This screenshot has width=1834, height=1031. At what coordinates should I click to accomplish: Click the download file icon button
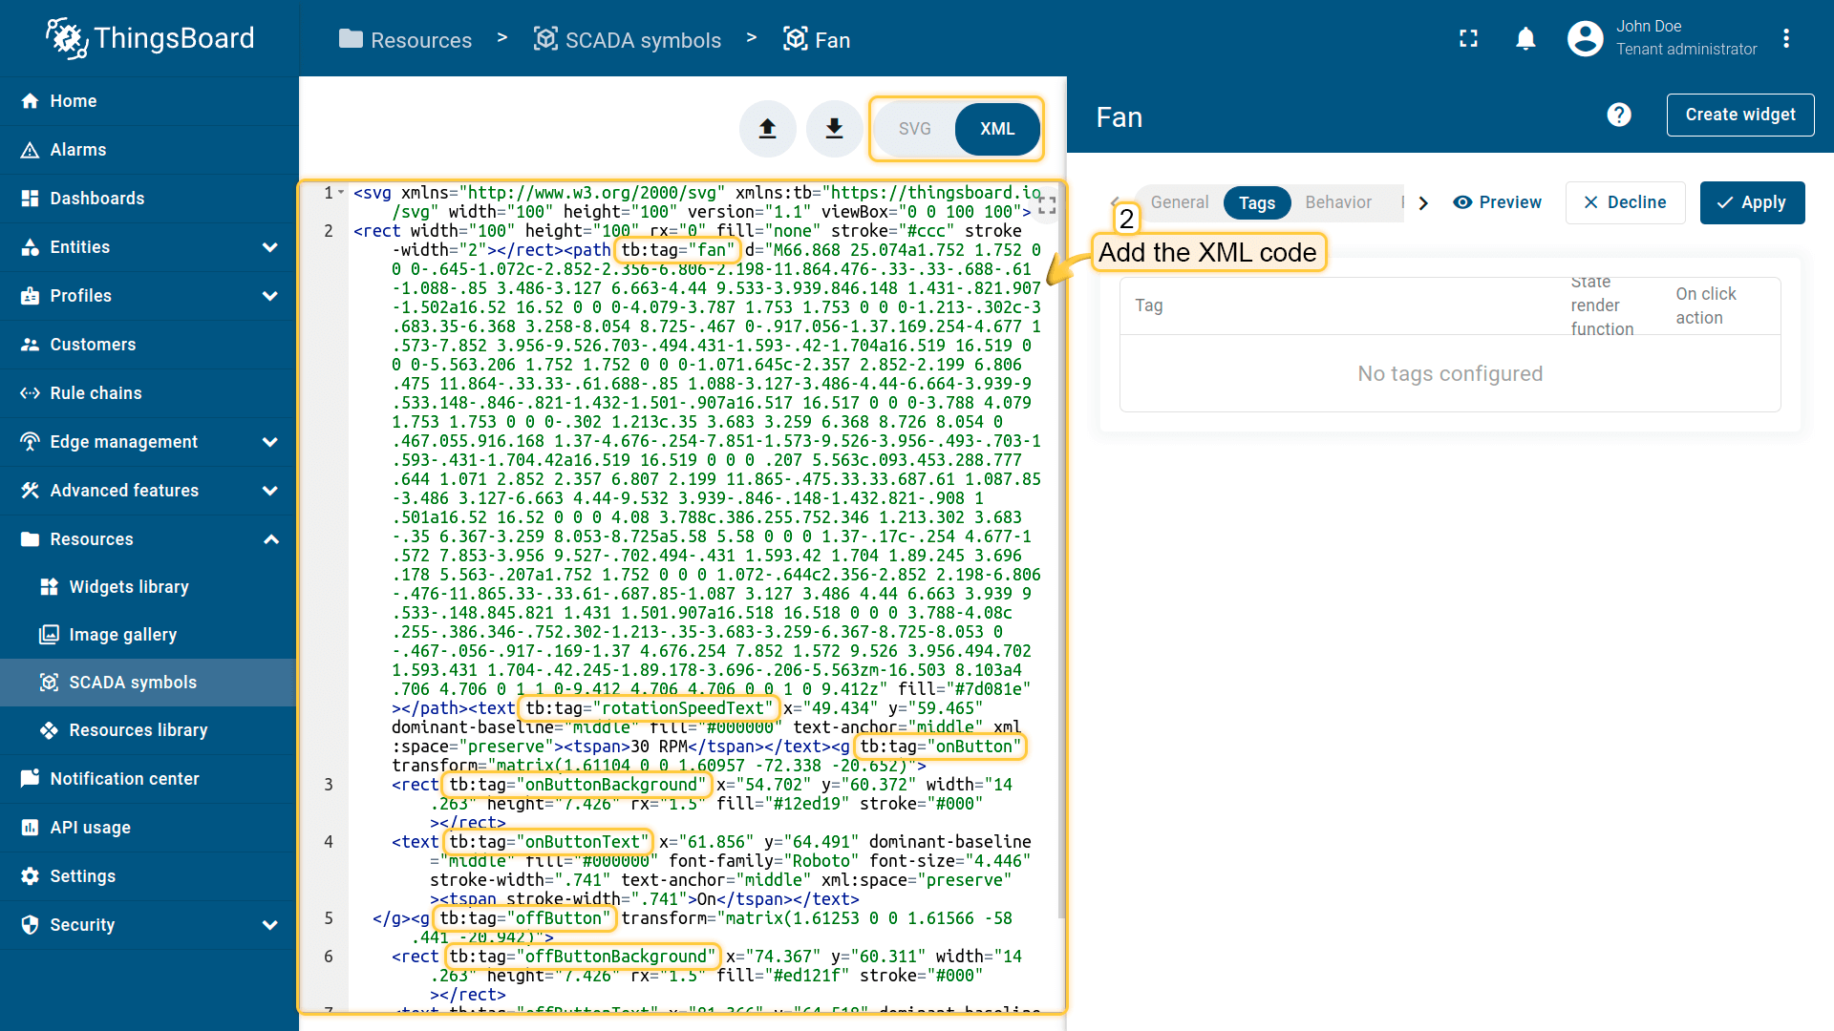tap(834, 129)
